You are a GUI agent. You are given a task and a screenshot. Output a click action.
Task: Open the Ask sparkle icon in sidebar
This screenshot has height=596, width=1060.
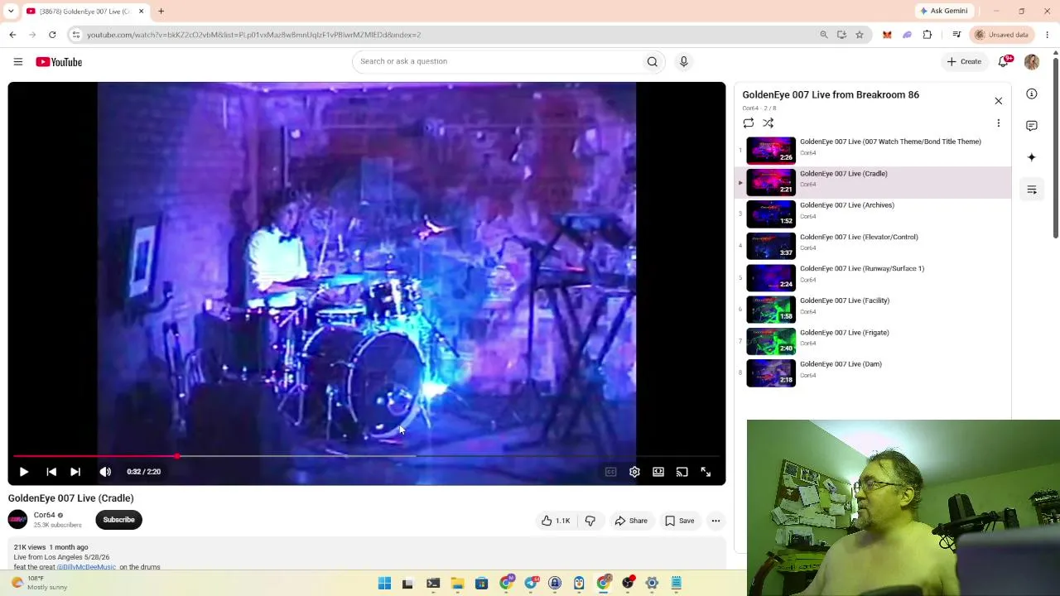[1032, 157]
